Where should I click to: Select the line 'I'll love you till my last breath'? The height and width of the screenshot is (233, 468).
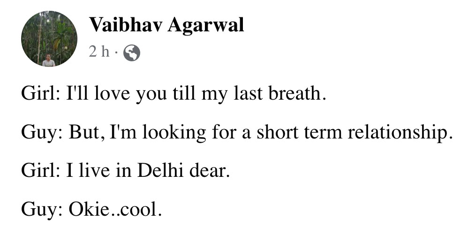(x=173, y=94)
